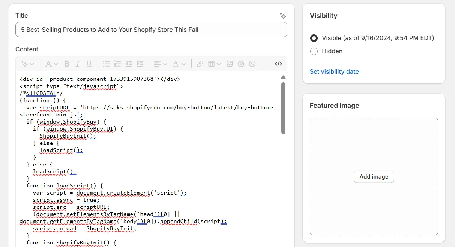Open the text color dropdown
The width and height of the screenshot is (455, 247).
tap(179, 64)
